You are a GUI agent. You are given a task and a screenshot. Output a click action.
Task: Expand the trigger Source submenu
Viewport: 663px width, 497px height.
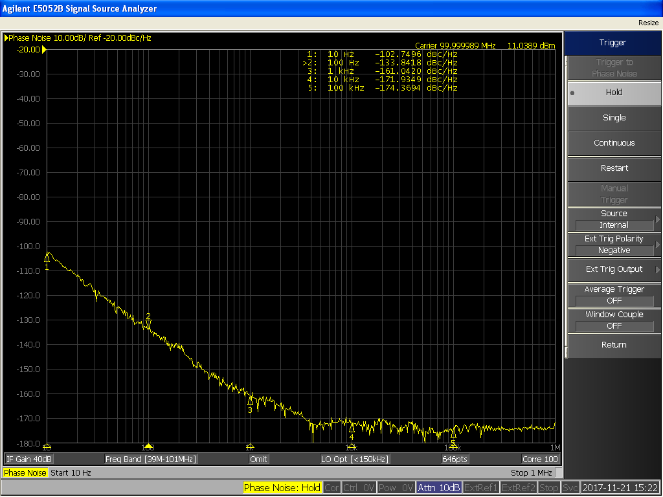[614, 219]
